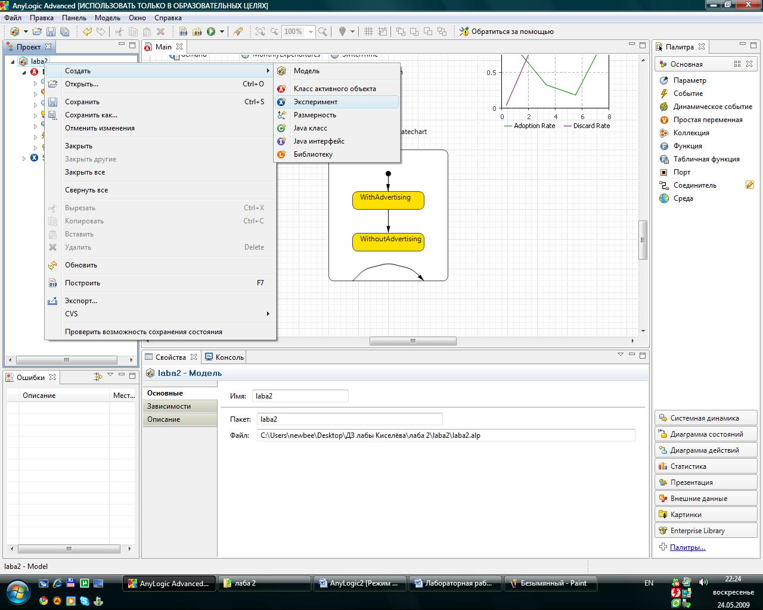Image resolution: width=763 pixels, height=610 pixels.
Task: Click the Zoom in magnifier icon
Action: pos(322,32)
